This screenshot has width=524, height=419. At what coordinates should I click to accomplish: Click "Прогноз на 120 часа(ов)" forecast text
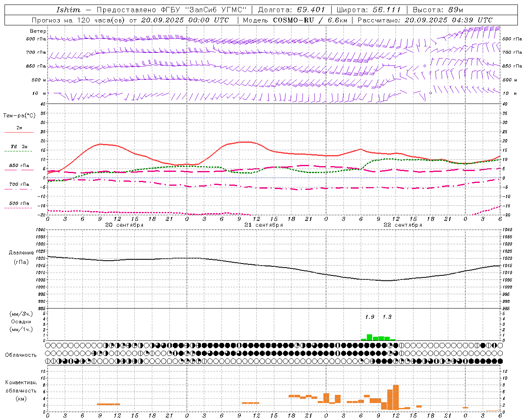point(79,20)
